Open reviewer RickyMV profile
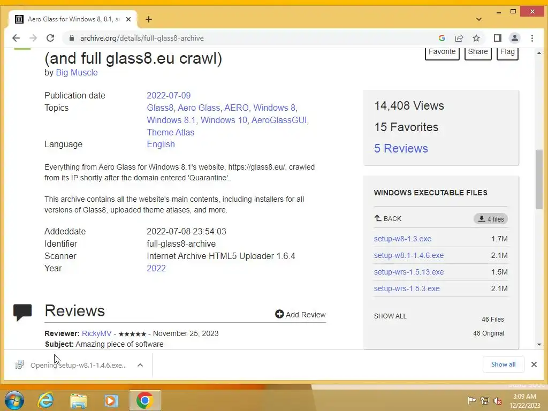Viewport: 548px width, 411px height. (96, 333)
